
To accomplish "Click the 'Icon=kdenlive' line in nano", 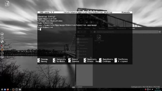I will (x=45, y=27).
